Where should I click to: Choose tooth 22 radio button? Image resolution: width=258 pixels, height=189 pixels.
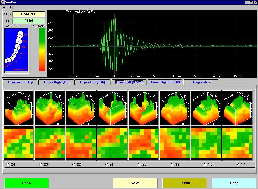pyautogui.click(x=74, y=164)
